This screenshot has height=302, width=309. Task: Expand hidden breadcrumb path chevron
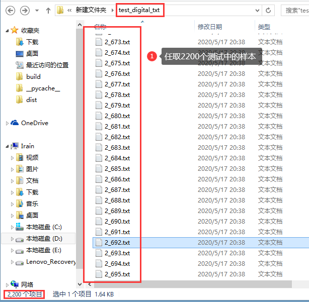(69, 10)
